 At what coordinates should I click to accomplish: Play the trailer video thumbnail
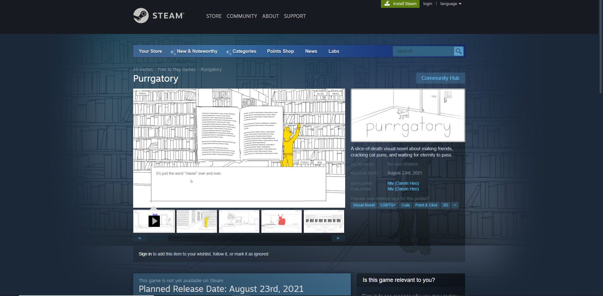click(x=154, y=221)
